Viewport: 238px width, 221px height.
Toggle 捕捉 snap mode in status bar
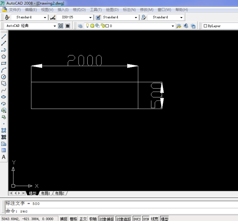click(63, 219)
